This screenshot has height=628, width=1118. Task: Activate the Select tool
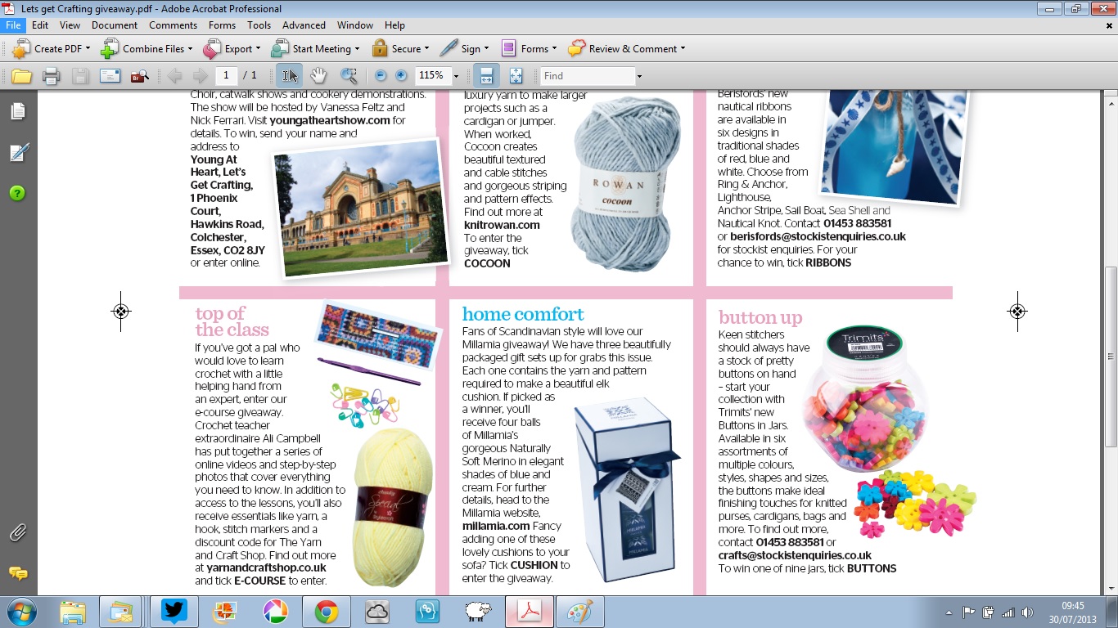[x=289, y=76]
